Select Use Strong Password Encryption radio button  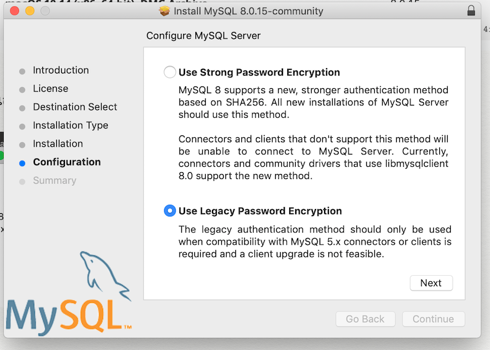point(170,72)
